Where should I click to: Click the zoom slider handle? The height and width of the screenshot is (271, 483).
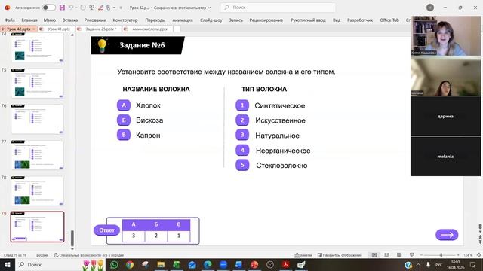click(441, 255)
